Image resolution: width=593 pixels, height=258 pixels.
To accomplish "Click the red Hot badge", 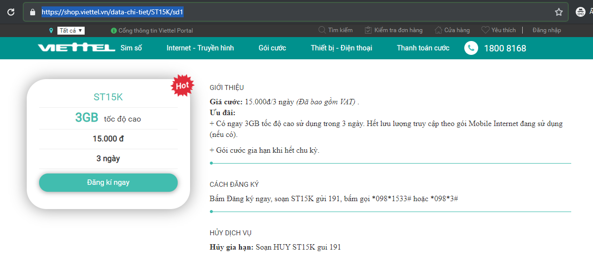I will (x=182, y=86).
